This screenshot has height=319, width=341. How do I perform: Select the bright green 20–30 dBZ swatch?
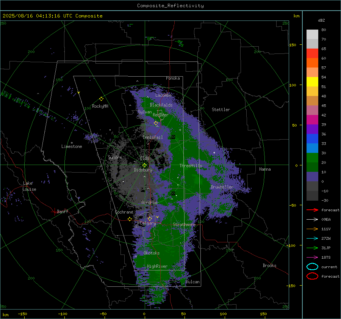tap(312, 158)
